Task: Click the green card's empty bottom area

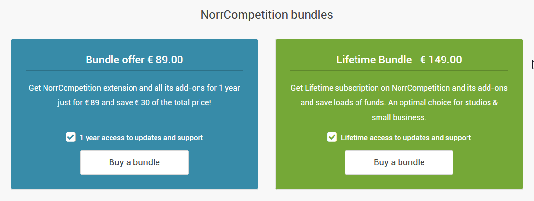Action: coord(399,182)
